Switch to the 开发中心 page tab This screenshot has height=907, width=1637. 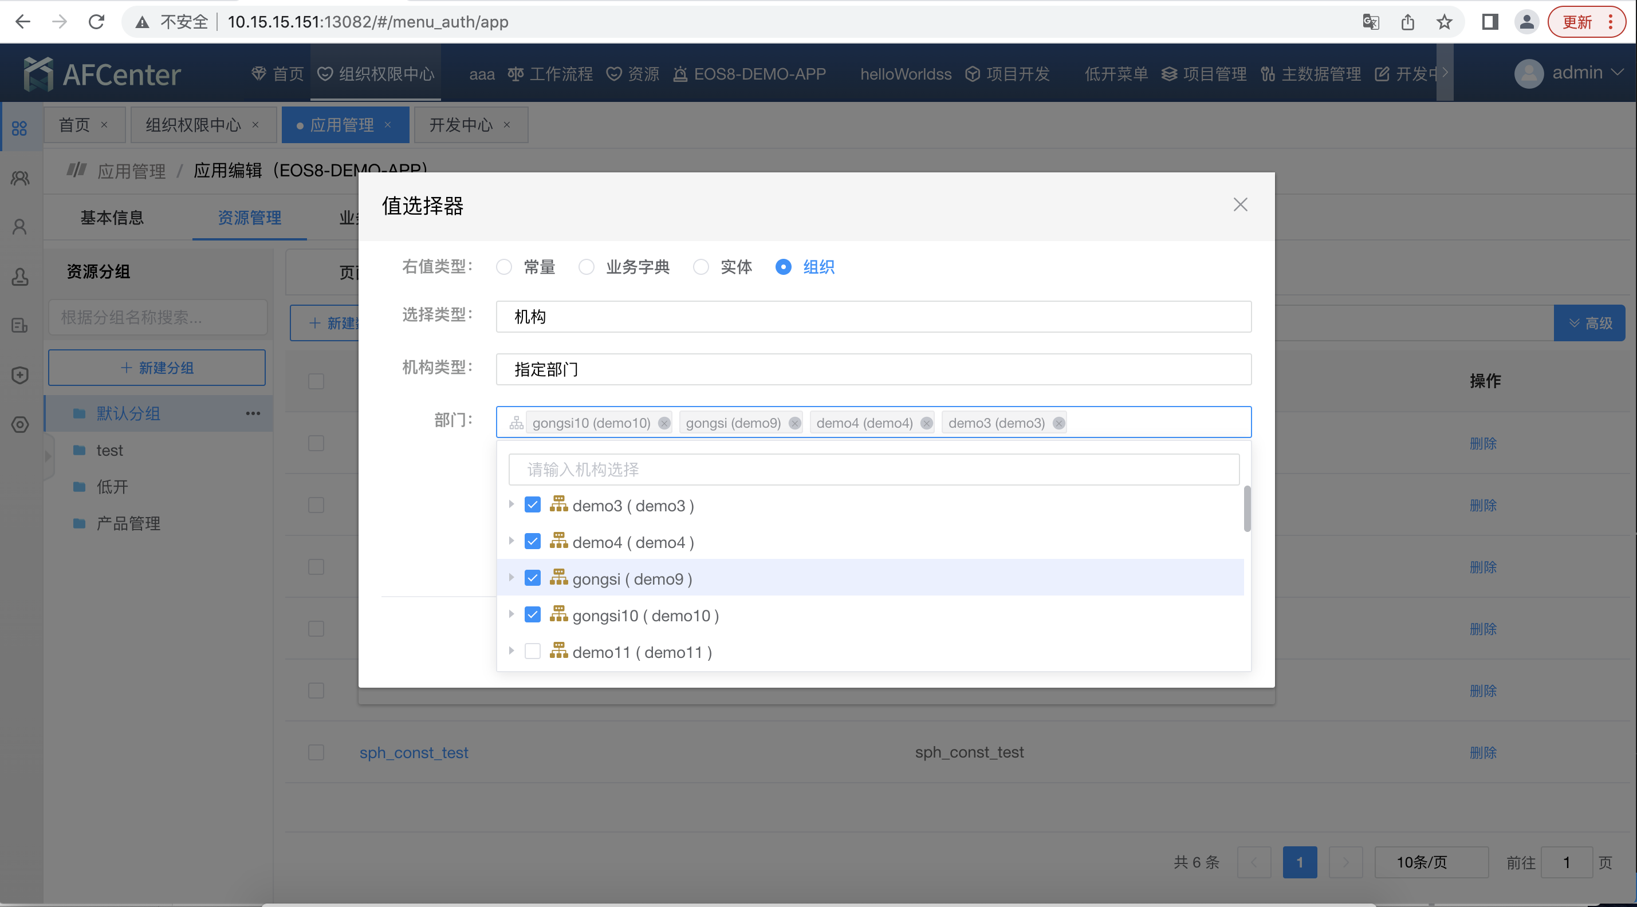(x=461, y=125)
